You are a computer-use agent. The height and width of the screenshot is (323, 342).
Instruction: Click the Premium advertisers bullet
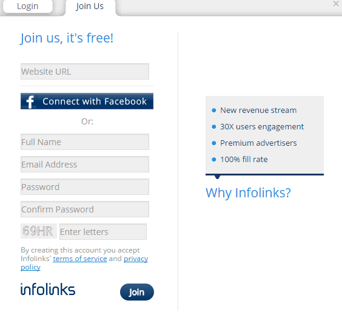pos(258,143)
